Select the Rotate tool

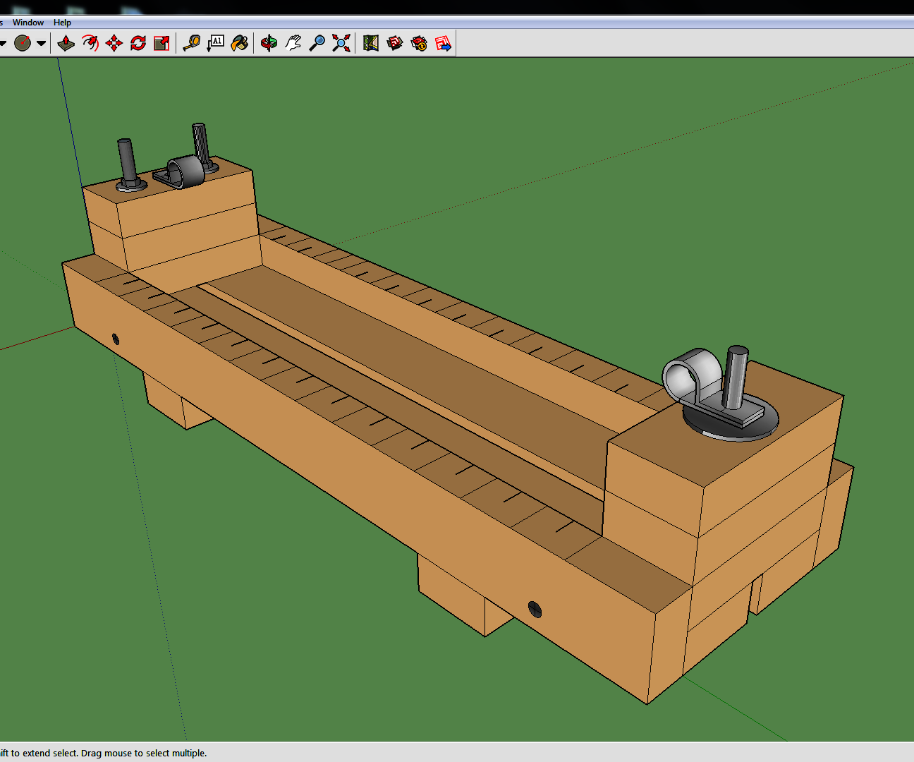pos(138,44)
